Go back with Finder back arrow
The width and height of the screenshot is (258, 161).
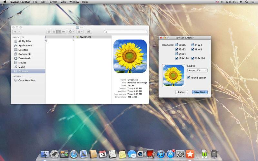15,32
